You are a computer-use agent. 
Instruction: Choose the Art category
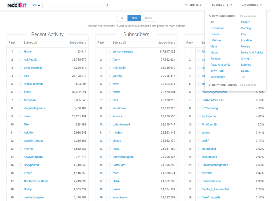212,22
